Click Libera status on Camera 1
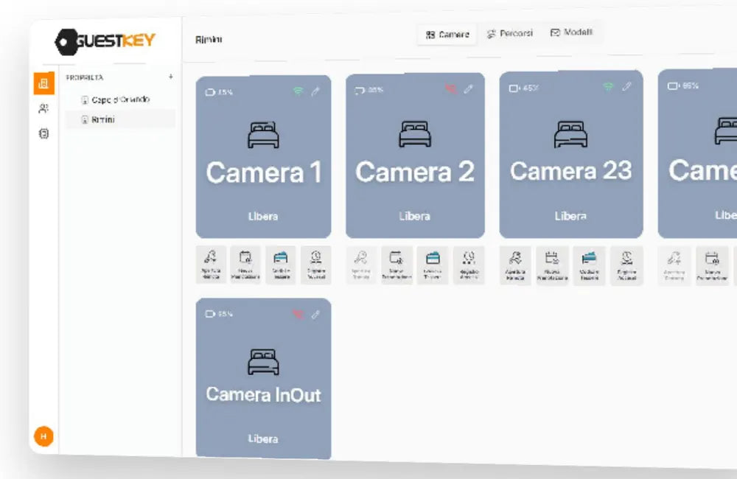This screenshot has width=737, height=479. (263, 216)
